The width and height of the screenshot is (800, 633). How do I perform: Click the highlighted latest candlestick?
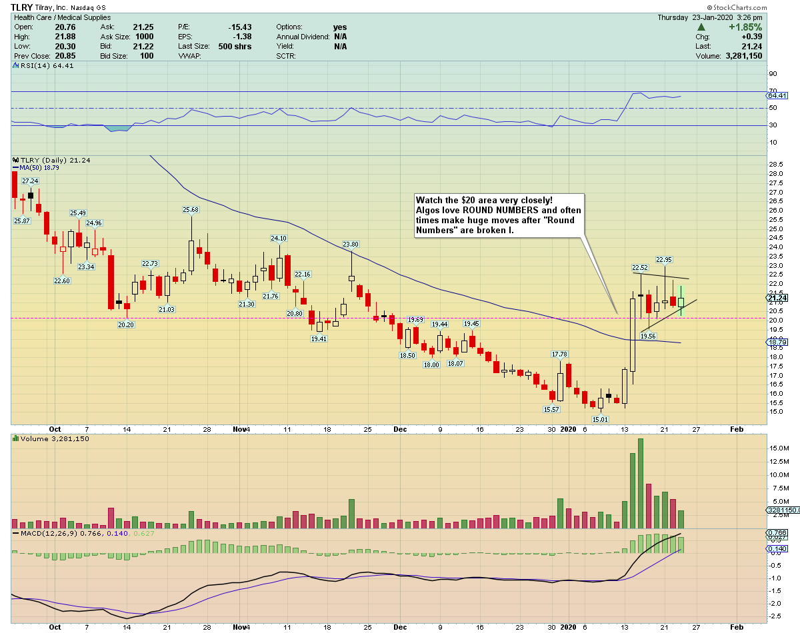681,301
